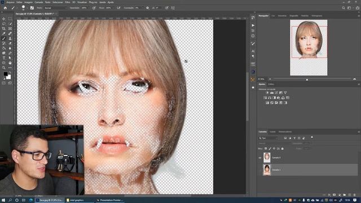This screenshot has height=203, width=361.
Task: Toggle lock image pixels brush icon
Action: (x=270, y=149)
